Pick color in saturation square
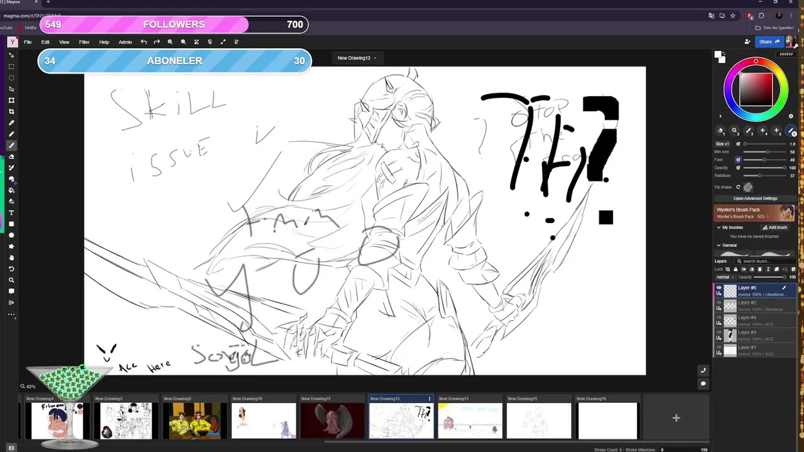 click(x=756, y=90)
